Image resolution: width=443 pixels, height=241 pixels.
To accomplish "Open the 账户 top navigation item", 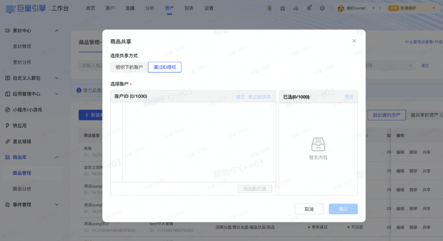I will tap(110, 8).
